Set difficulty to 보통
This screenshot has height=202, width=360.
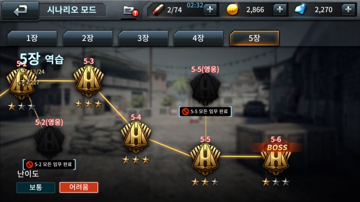tap(36, 187)
